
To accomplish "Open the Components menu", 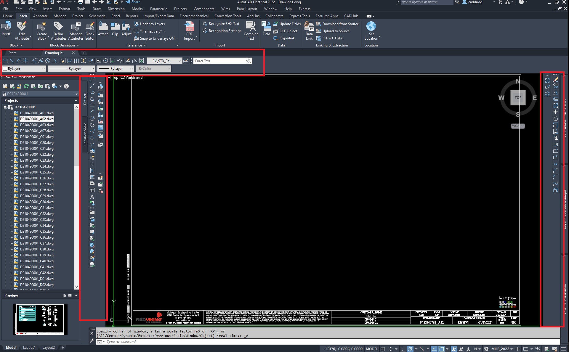I will 203,9.
